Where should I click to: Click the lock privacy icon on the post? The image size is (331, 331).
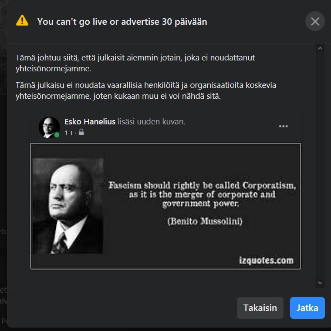pos(81,132)
